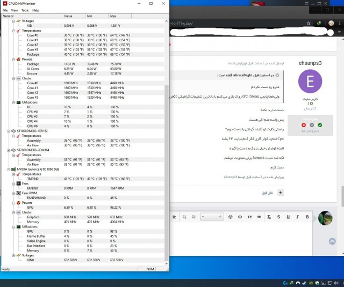Collapse the CPU Temperatures tree node
Screen dimensions: 344x287
(13, 31)
